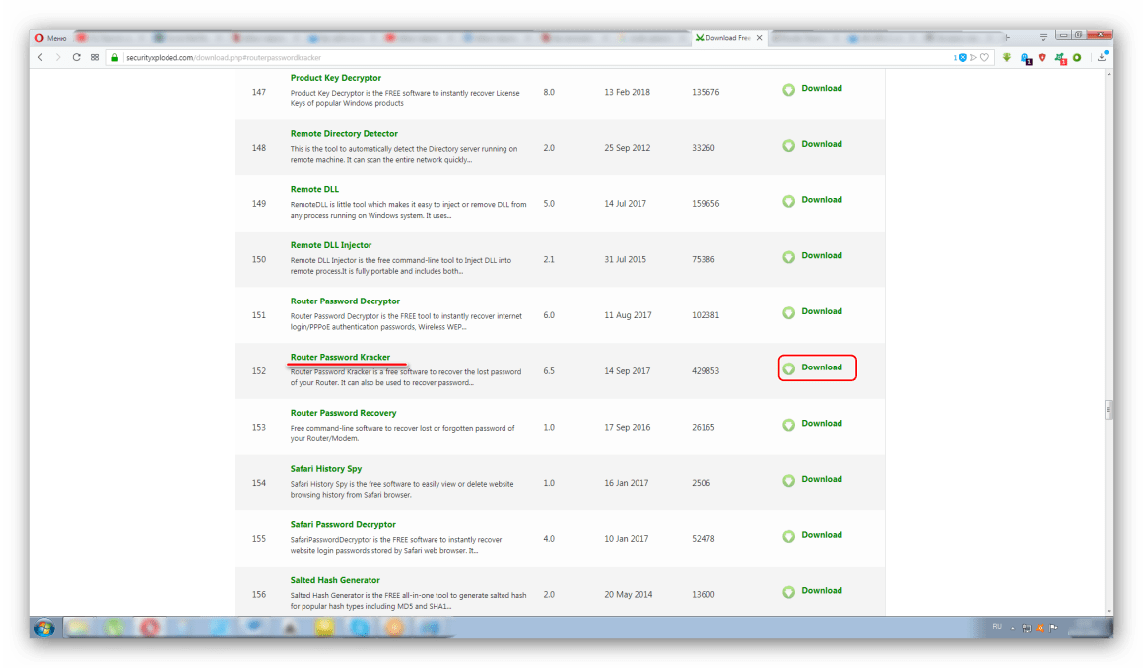Click the address bar URL field
This screenshot has height=668, width=1143.
[x=493, y=57]
